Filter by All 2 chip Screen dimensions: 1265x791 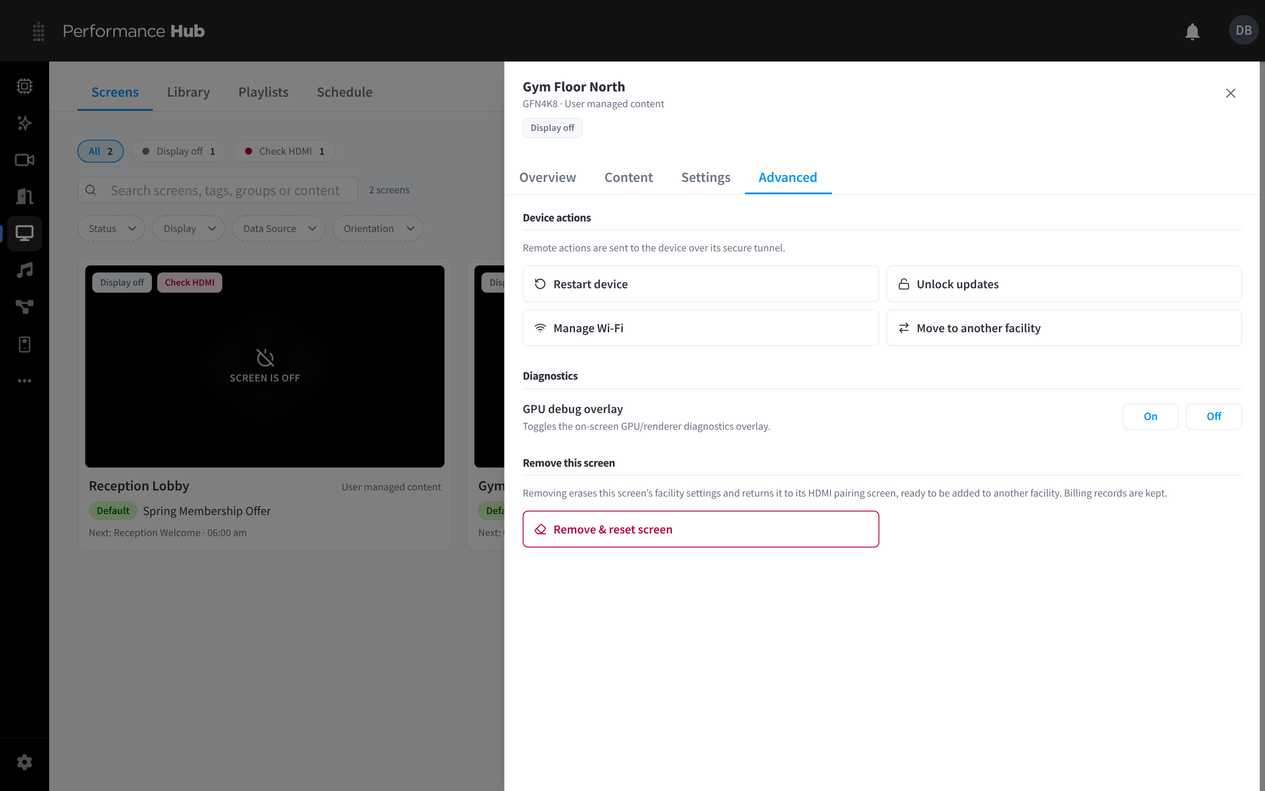tap(100, 151)
